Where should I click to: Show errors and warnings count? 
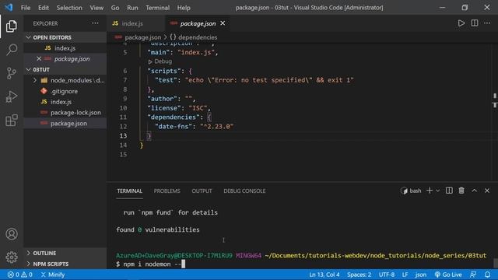coord(20,275)
